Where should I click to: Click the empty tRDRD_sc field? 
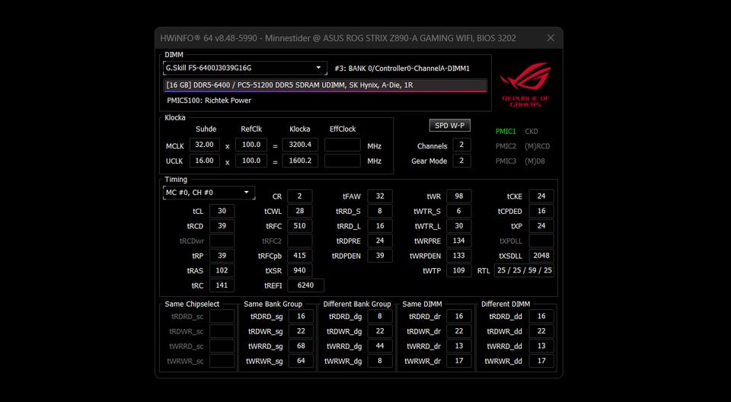(222, 316)
